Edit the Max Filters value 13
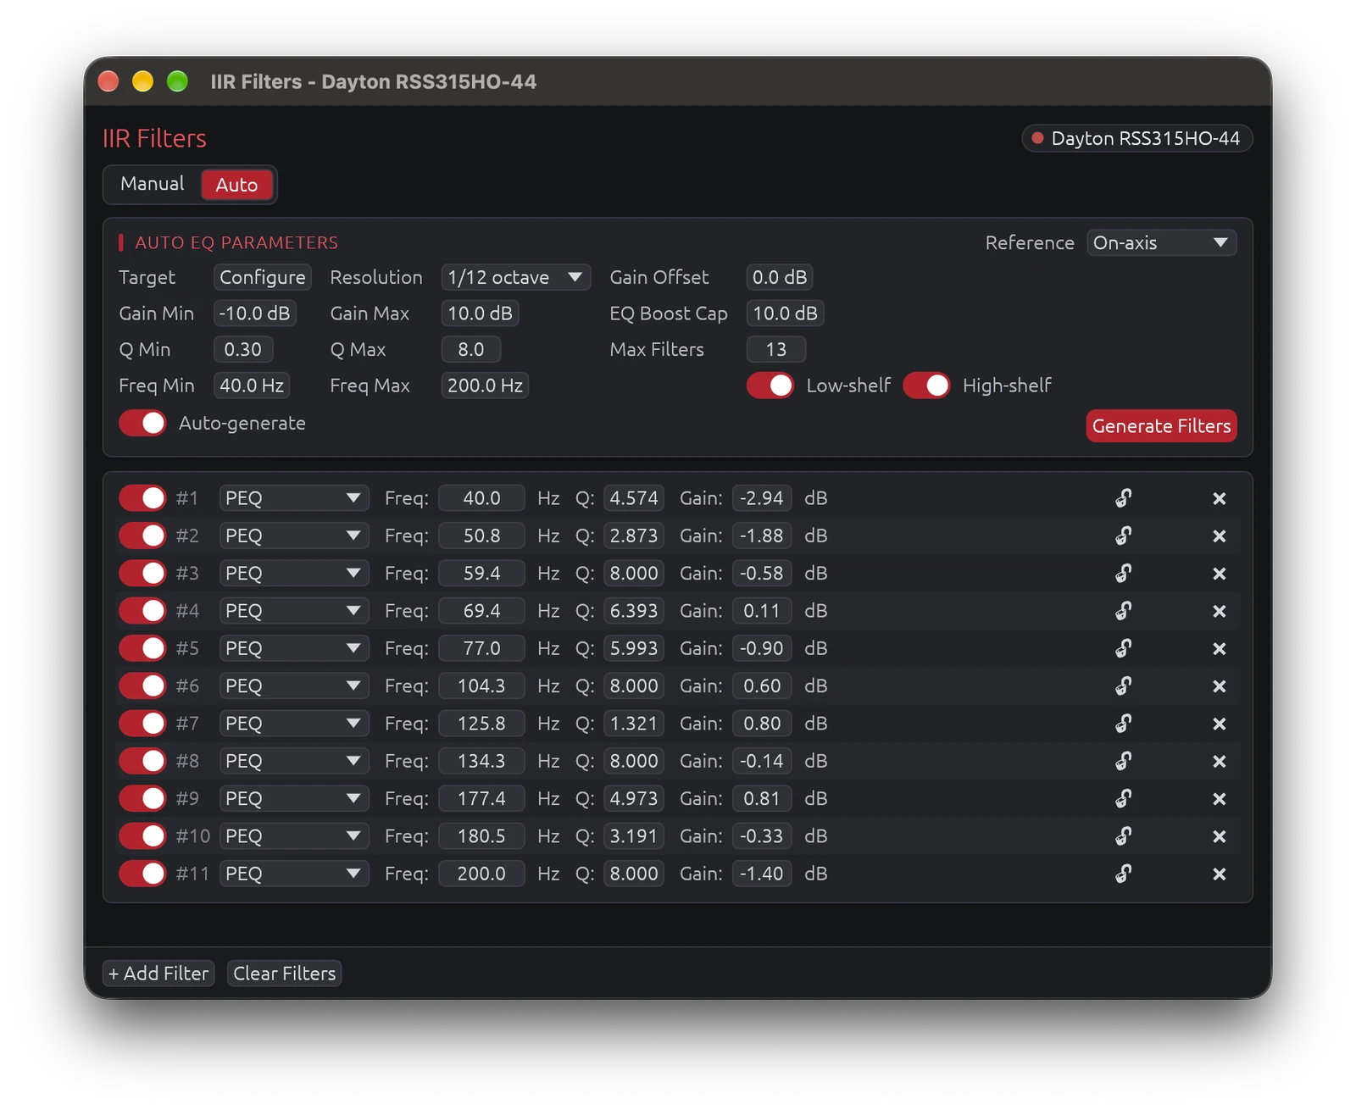This screenshot has width=1356, height=1110. (775, 349)
